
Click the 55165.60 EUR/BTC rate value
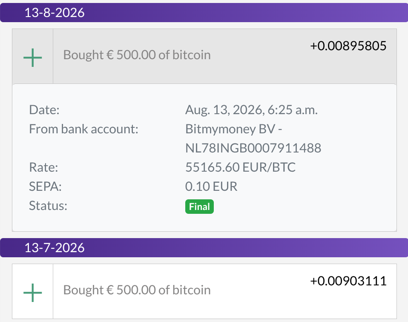[x=241, y=167]
